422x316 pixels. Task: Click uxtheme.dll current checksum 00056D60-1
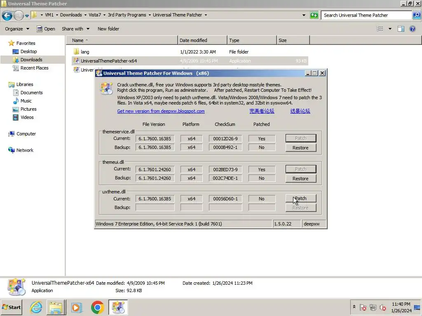225,199
